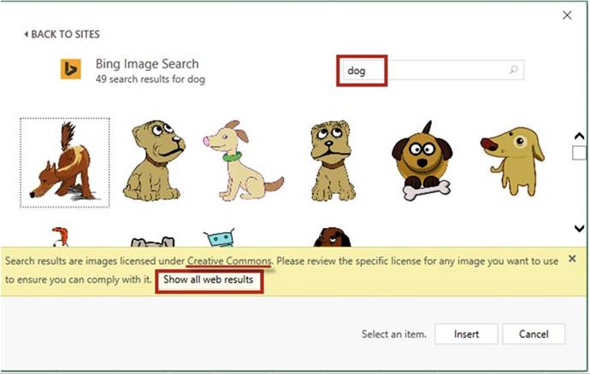Click the search magnifier icon

click(513, 70)
